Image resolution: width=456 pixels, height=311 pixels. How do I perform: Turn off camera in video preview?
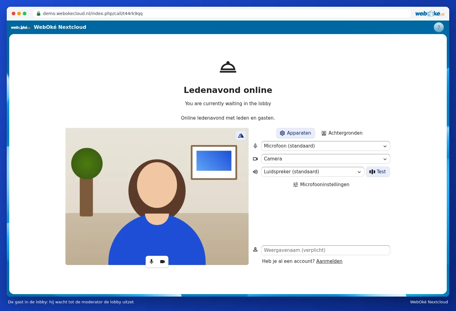(x=163, y=262)
